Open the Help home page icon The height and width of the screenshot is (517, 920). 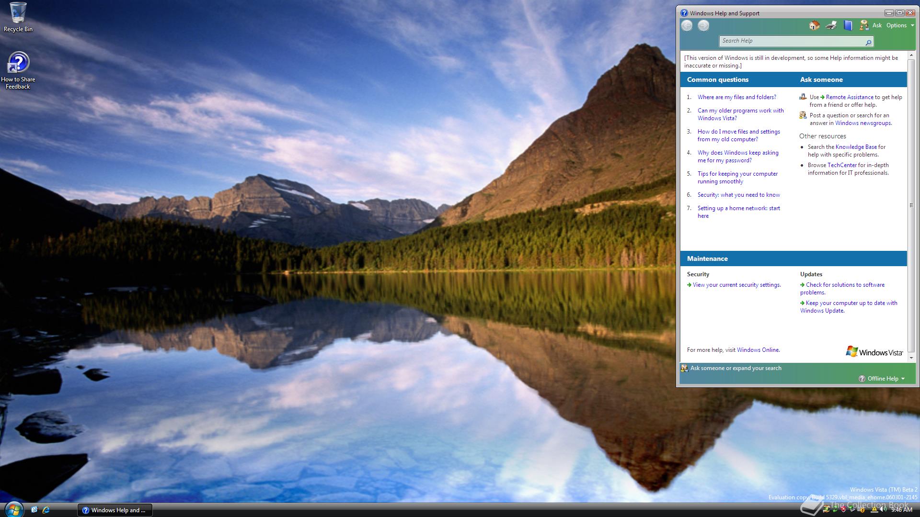pyautogui.click(x=814, y=25)
